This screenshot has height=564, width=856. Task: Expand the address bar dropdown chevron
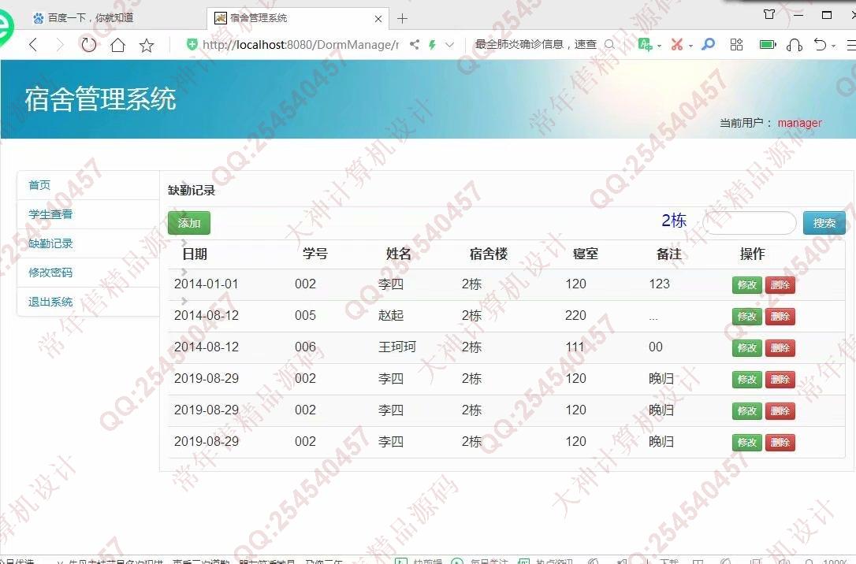[x=449, y=44]
